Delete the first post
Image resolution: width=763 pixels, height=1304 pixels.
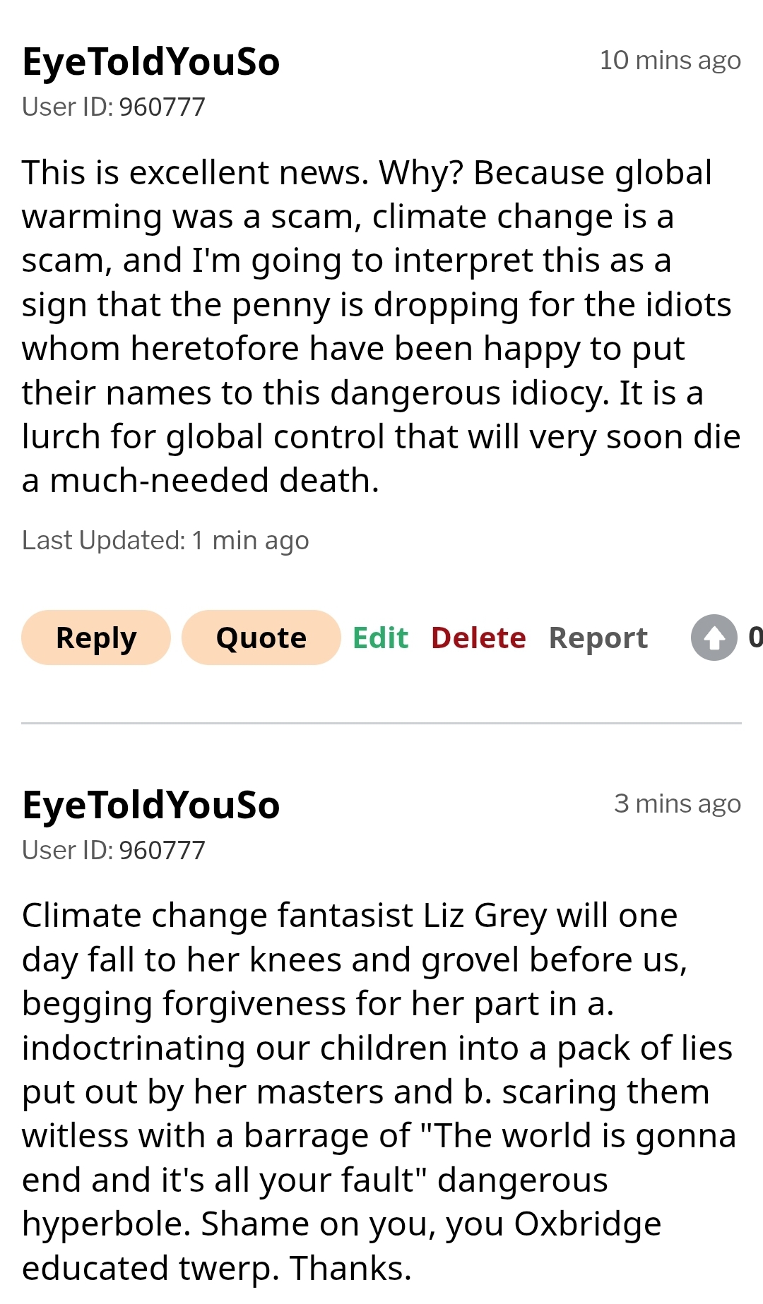coord(478,638)
